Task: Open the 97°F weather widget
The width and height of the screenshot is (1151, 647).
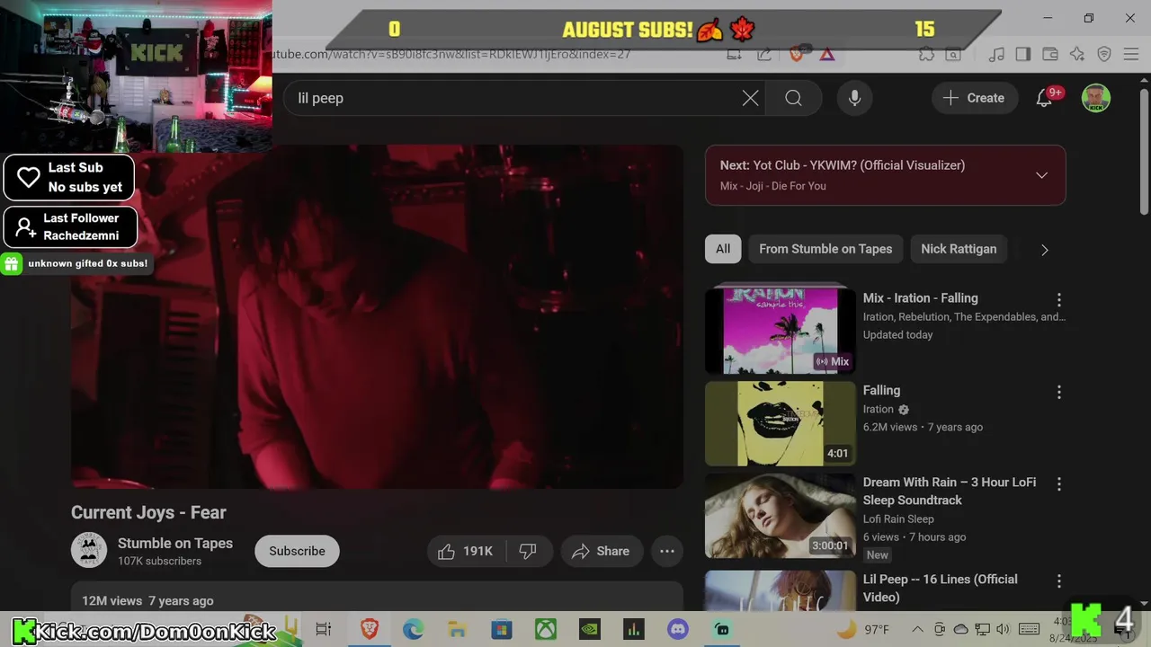Action: 863,629
